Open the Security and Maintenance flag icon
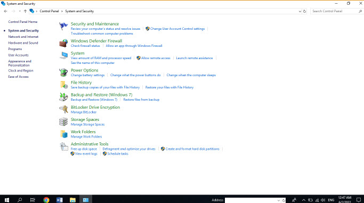This screenshot has height=203, width=364. (x=63, y=26)
